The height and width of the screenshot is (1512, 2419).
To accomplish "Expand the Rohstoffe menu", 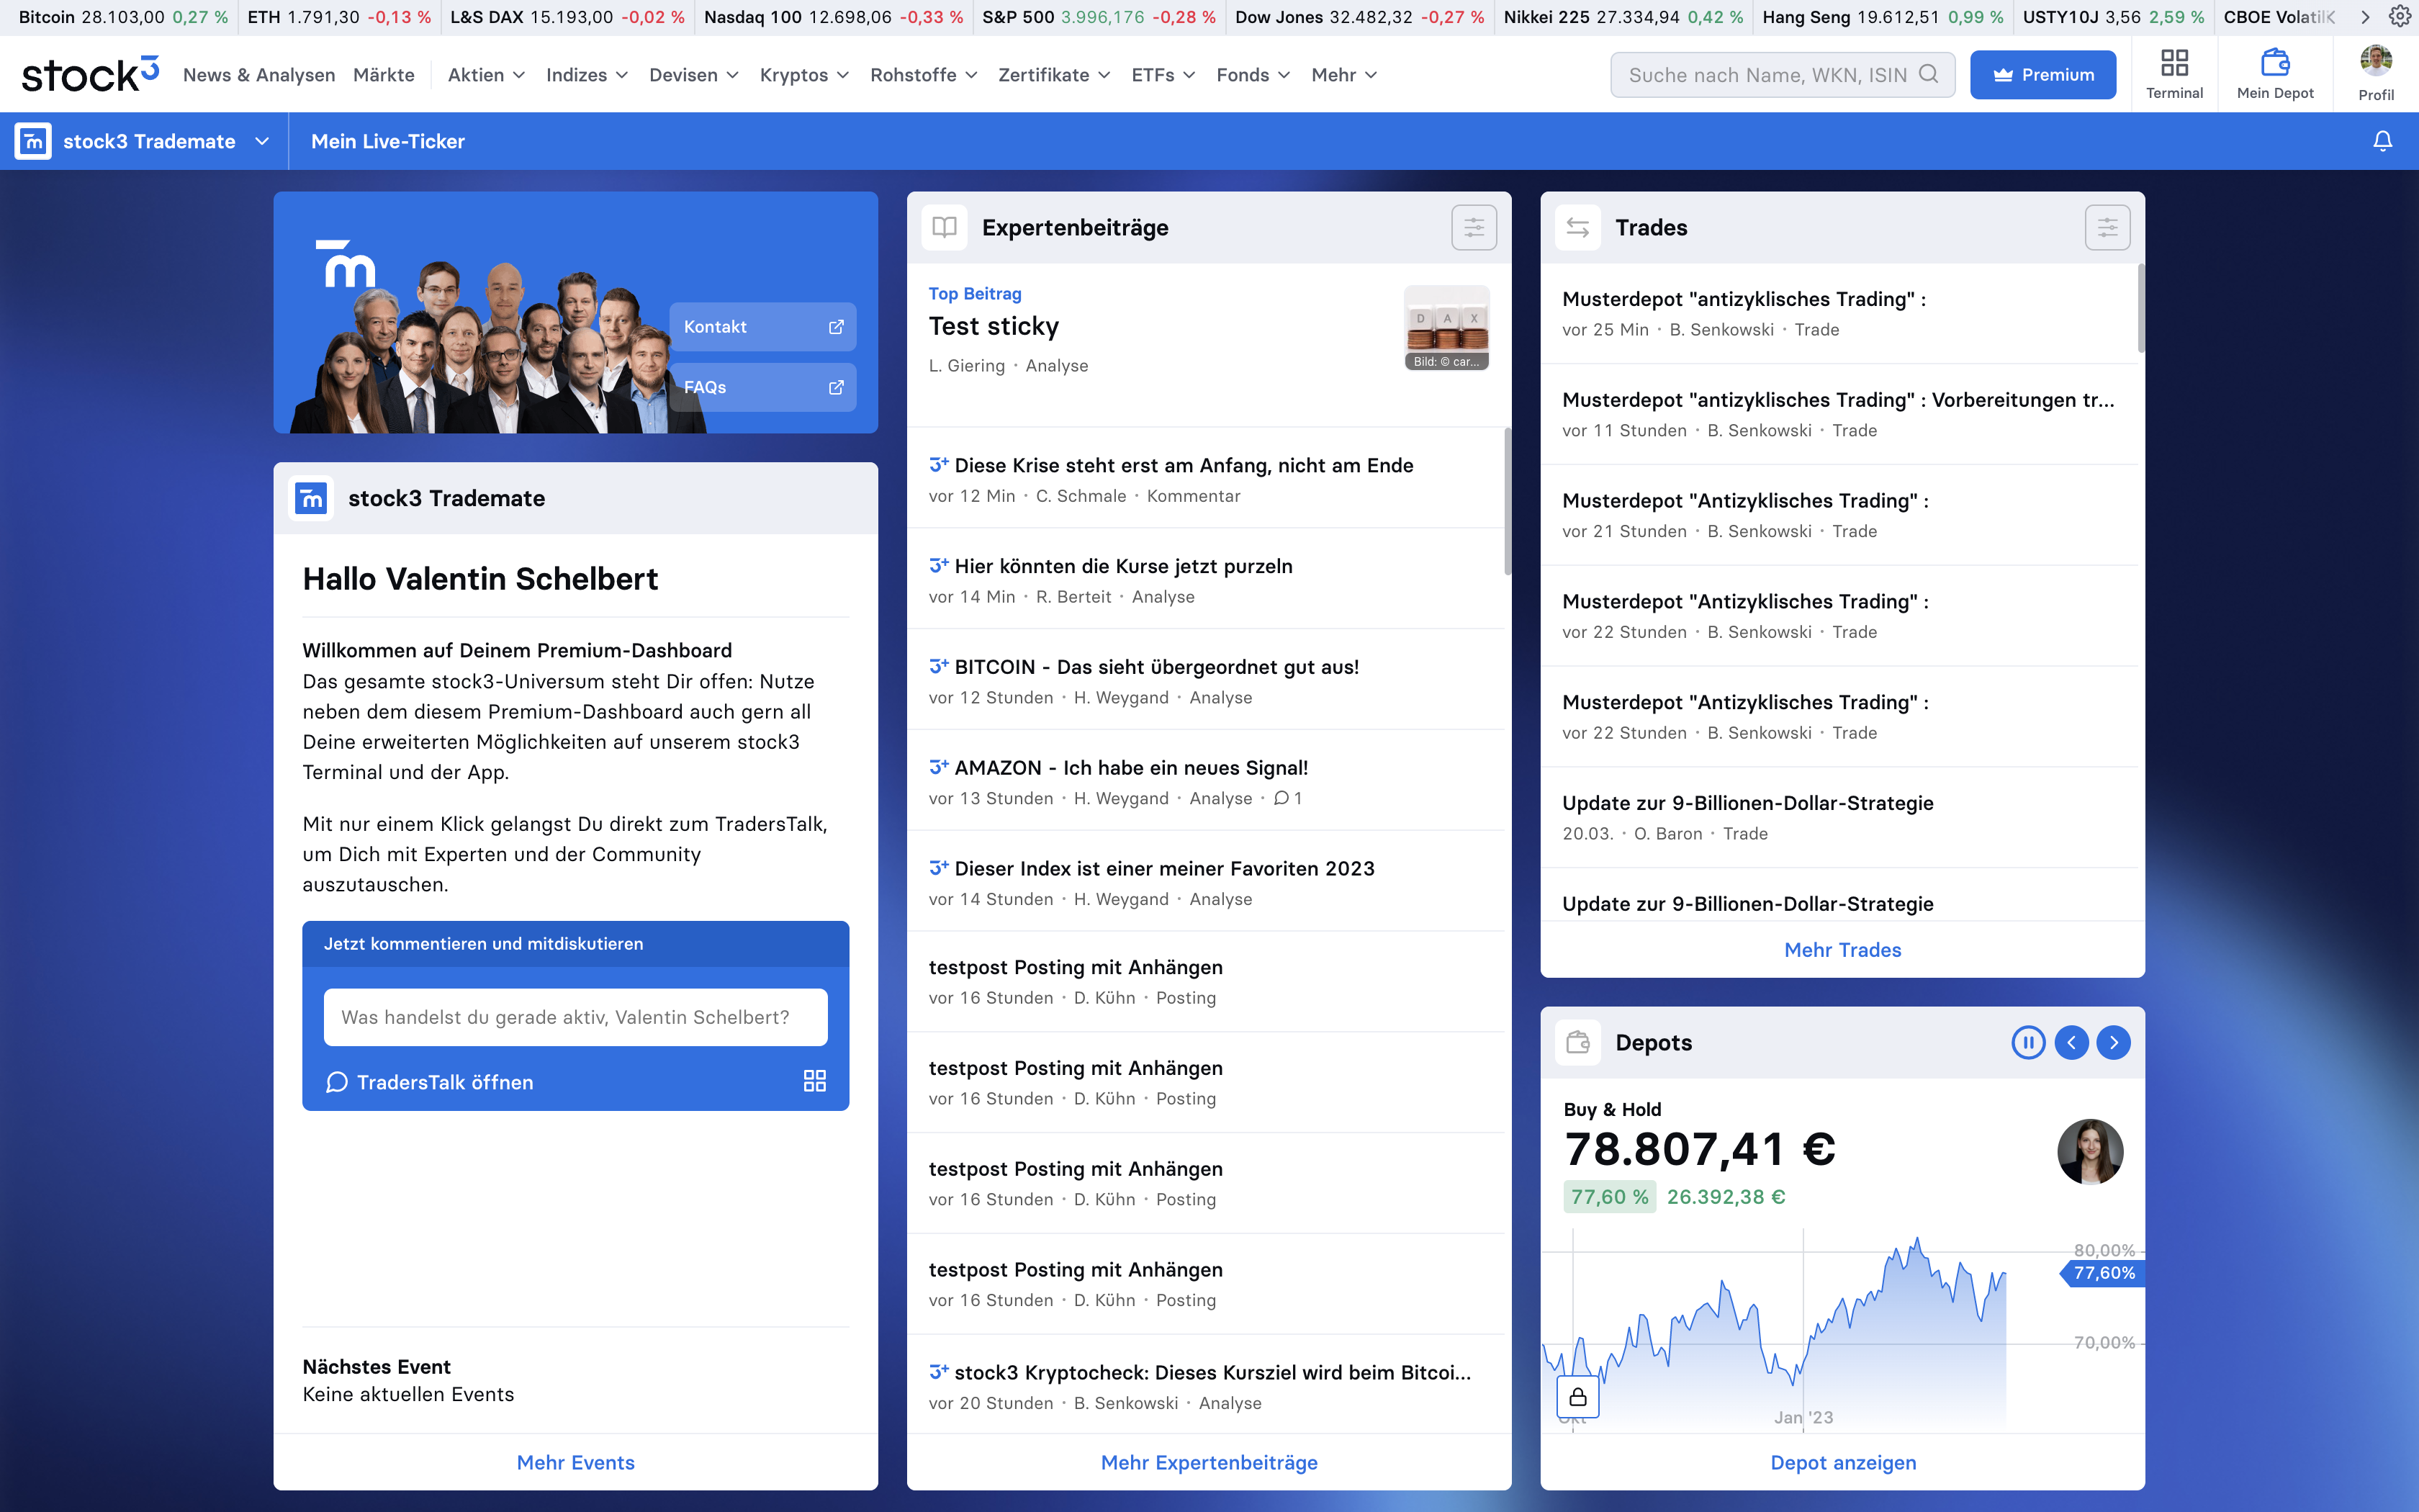I will click(924, 75).
